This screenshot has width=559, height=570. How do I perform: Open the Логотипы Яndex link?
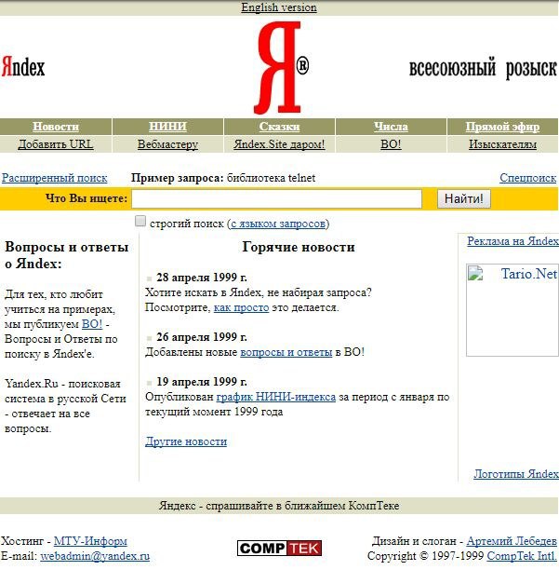(516, 474)
